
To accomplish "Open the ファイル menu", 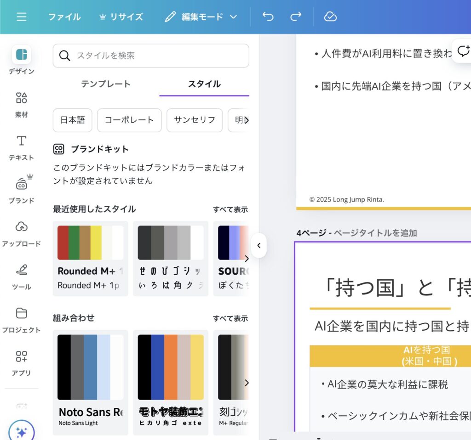I will click(64, 17).
